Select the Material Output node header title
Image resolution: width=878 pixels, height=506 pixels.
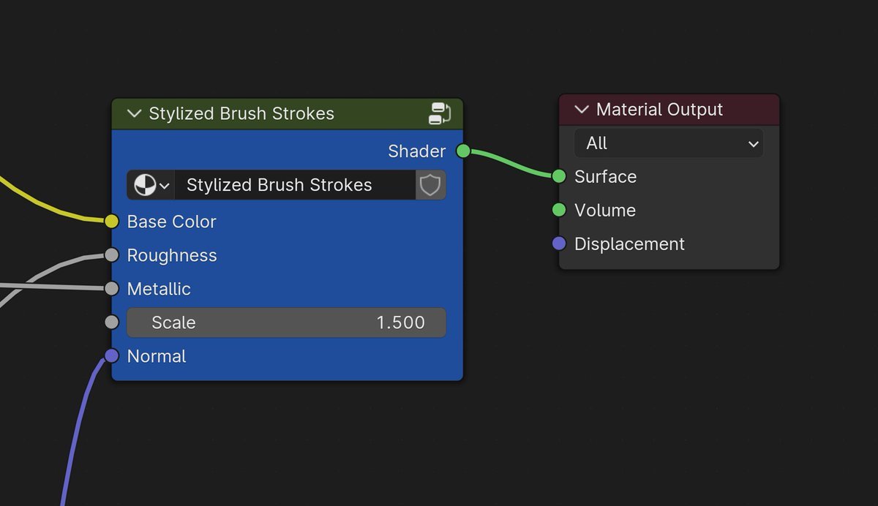pyautogui.click(x=659, y=110)
